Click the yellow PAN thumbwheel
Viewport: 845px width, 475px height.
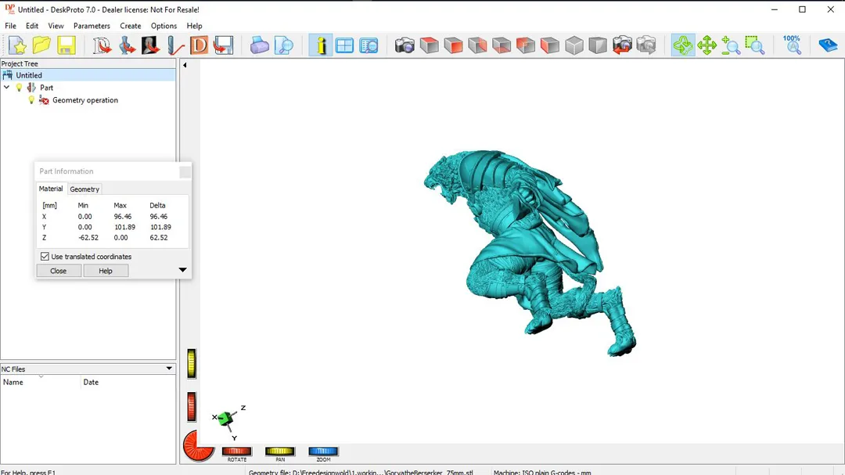279,452
